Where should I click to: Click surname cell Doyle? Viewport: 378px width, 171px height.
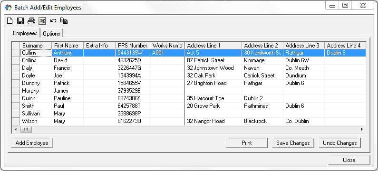(x=36, y=76)
